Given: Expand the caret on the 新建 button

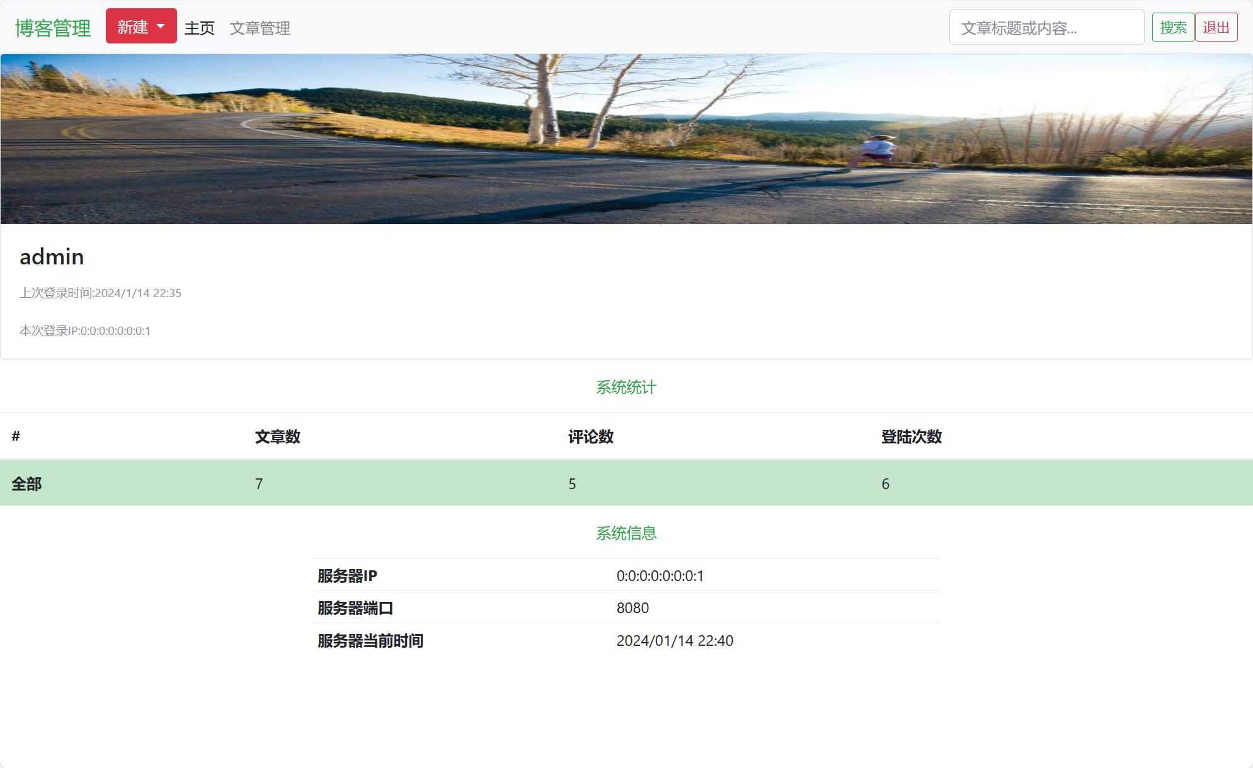Looking at the screenshot, I should pos(159,26).
